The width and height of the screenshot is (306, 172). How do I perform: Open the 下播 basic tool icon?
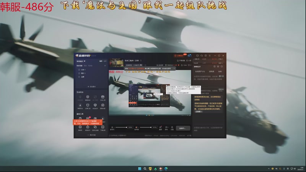click(103, 127)
